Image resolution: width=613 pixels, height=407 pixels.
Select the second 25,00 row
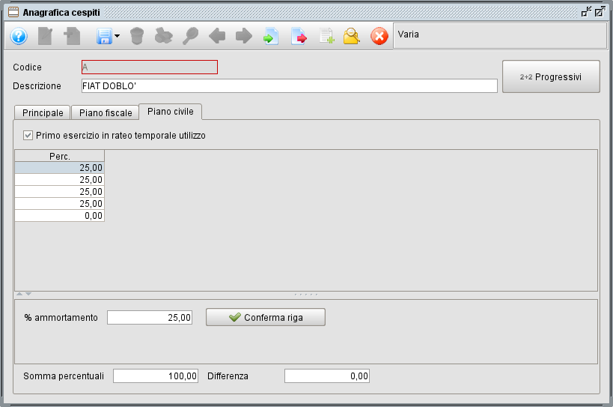click(x=59, y=180)
